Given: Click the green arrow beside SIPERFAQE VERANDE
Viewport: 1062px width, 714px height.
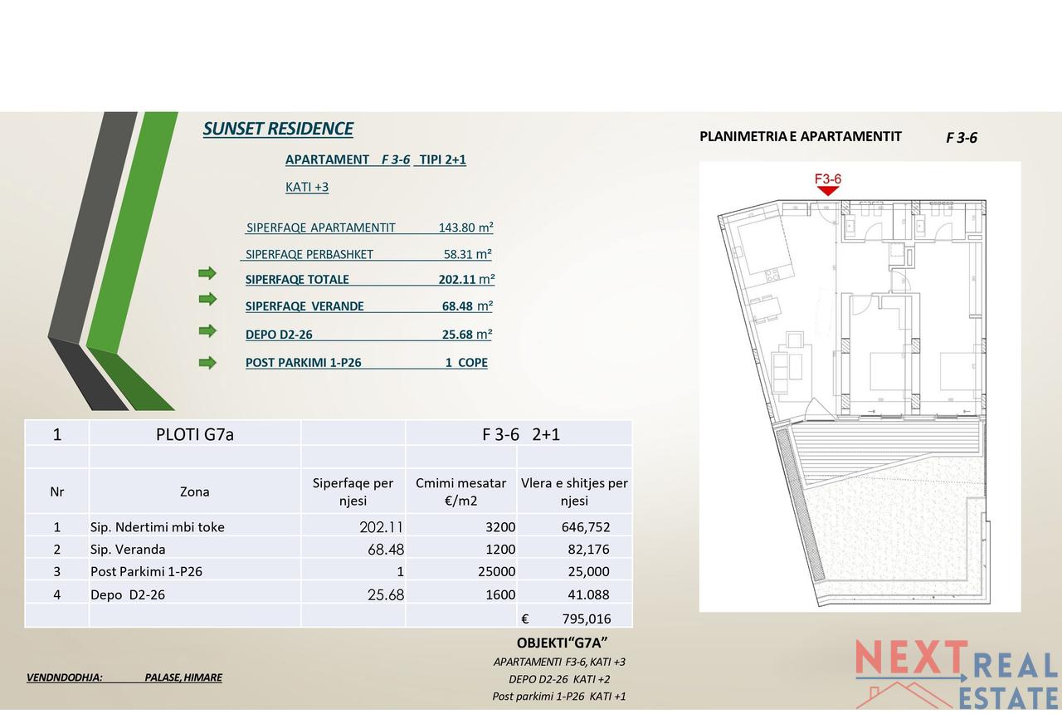Looking at the screenshot, I should [207, 299].
